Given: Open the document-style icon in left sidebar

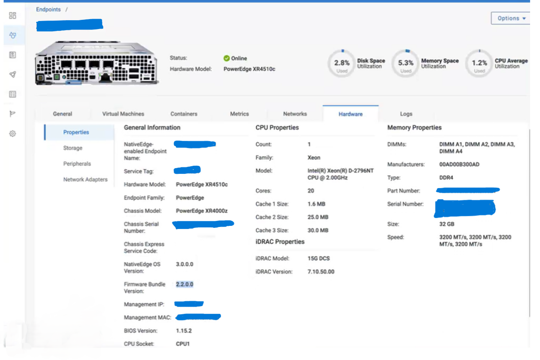Looking at the screenshot, I should pyautogui.click(x=13, y=55).
